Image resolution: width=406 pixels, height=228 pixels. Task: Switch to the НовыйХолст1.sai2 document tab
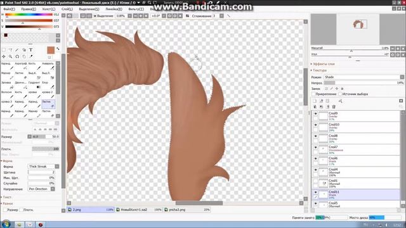coord(139,210)
